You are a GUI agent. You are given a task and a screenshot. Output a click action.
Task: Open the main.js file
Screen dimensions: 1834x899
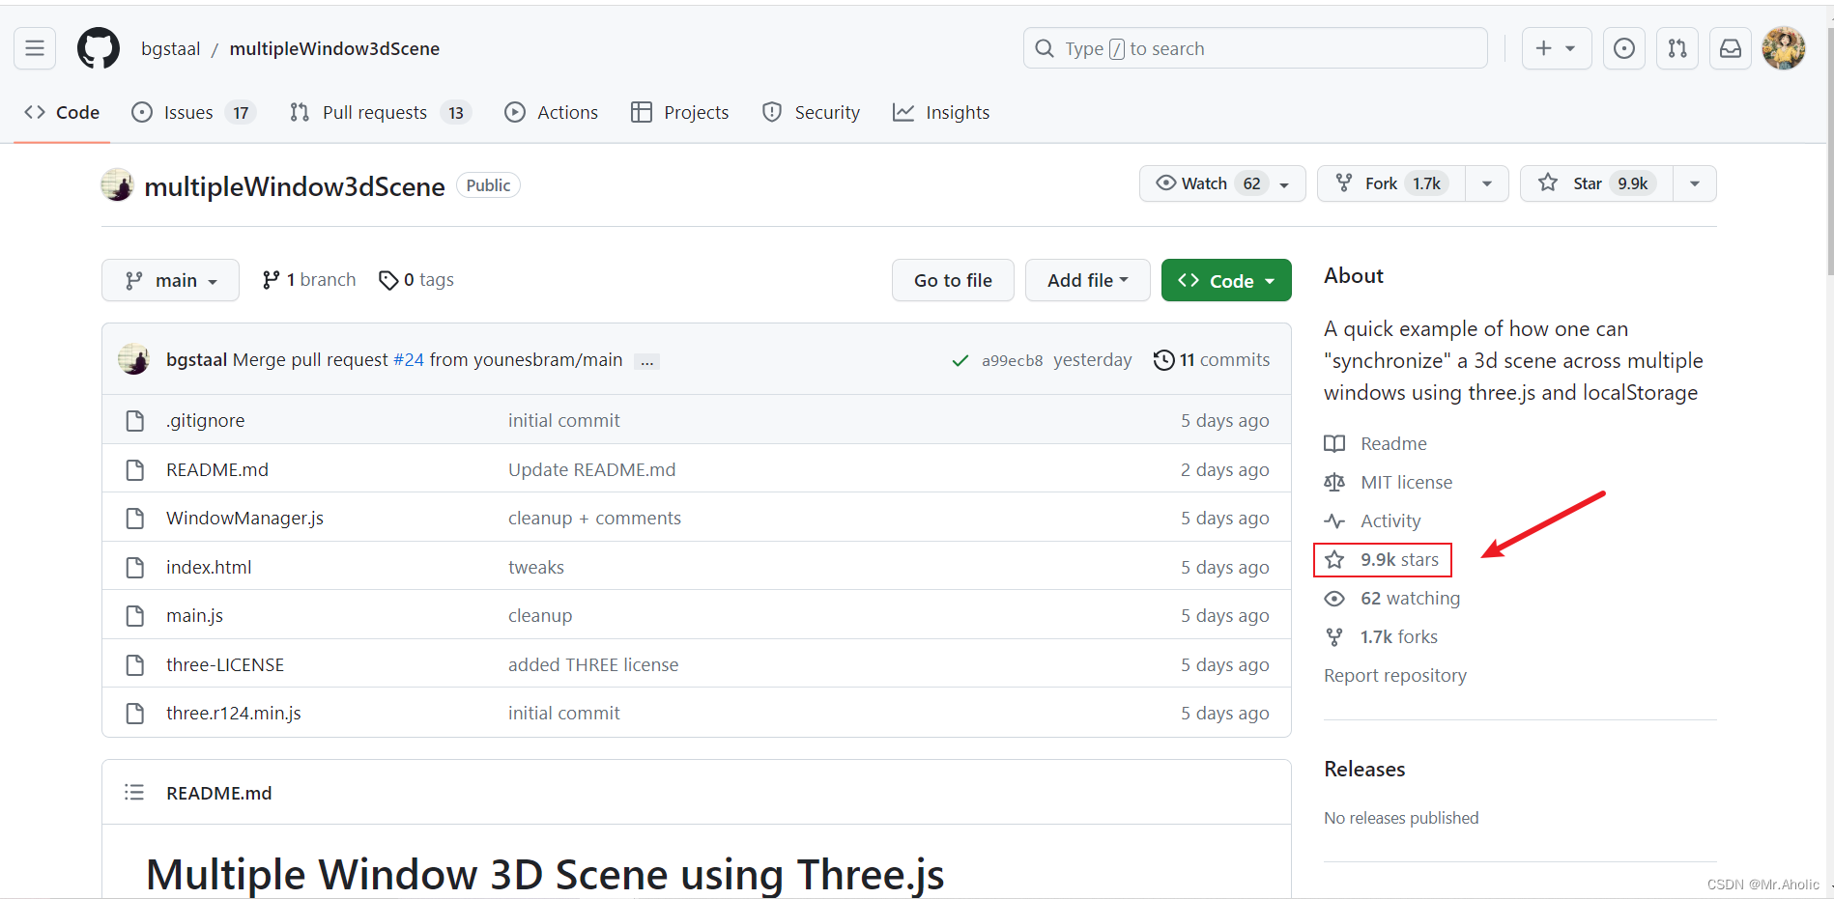coord(194,615)
